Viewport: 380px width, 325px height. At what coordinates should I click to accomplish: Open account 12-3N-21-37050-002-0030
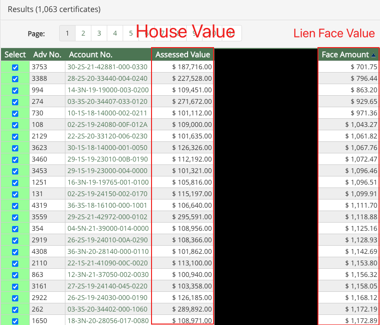coord(108,275)
